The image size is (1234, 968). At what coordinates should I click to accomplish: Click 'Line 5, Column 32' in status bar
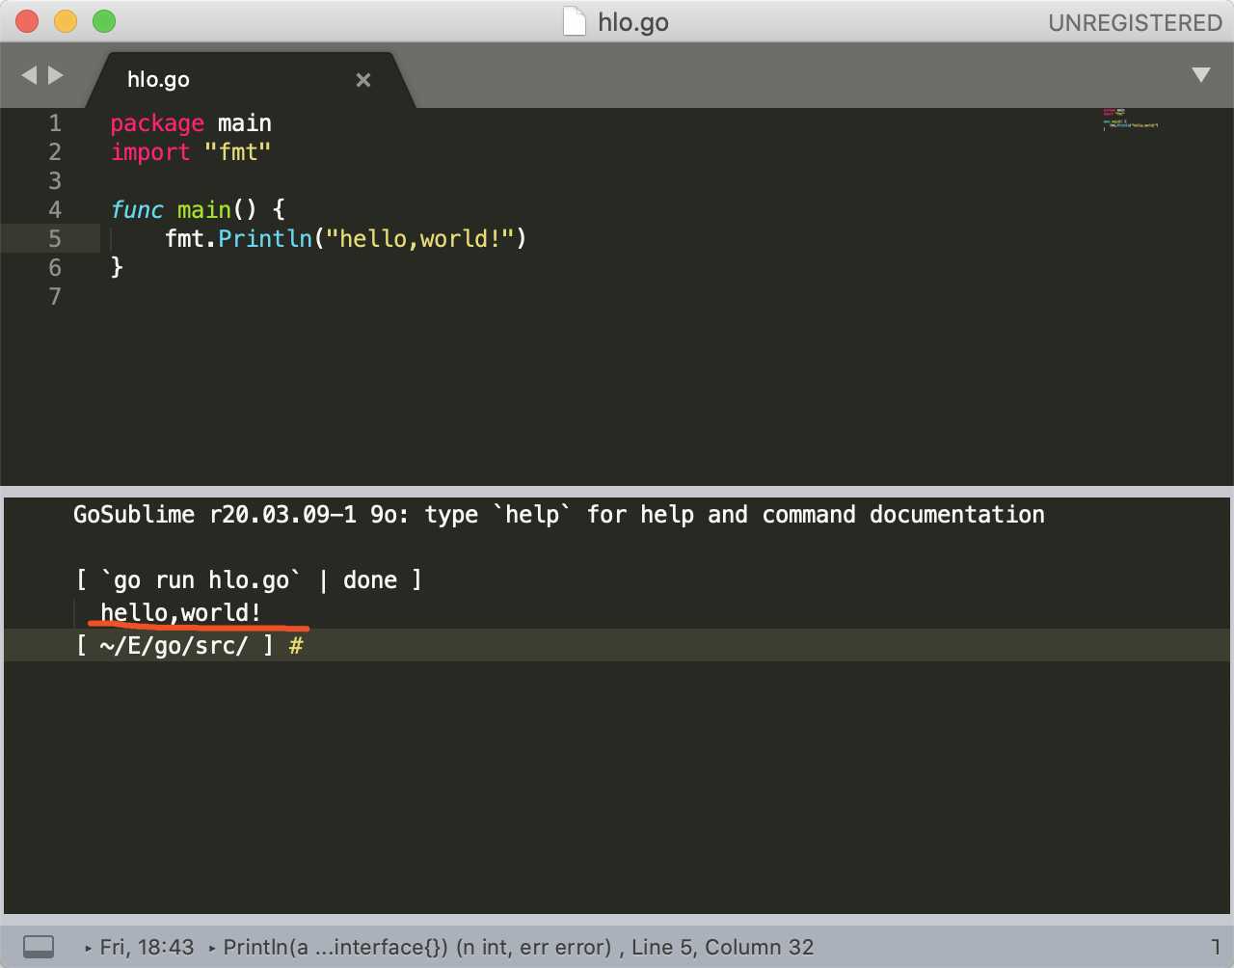723,947
